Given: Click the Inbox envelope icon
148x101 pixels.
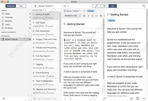Looking at the screenshot, I should click(x=3, y=14).
